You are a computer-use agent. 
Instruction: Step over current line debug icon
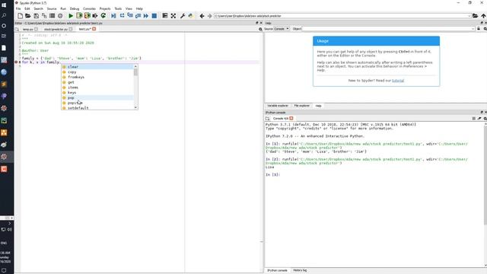click(122, 16)
